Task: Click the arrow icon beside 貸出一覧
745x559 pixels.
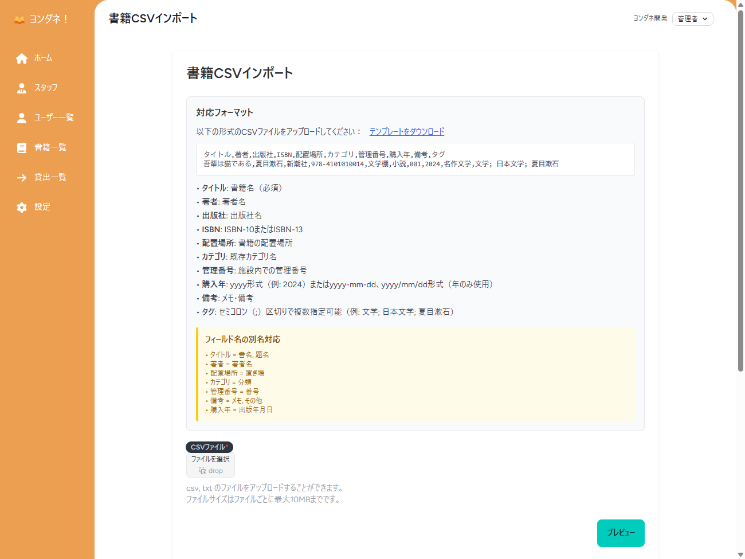Action: tap(22, 177)
